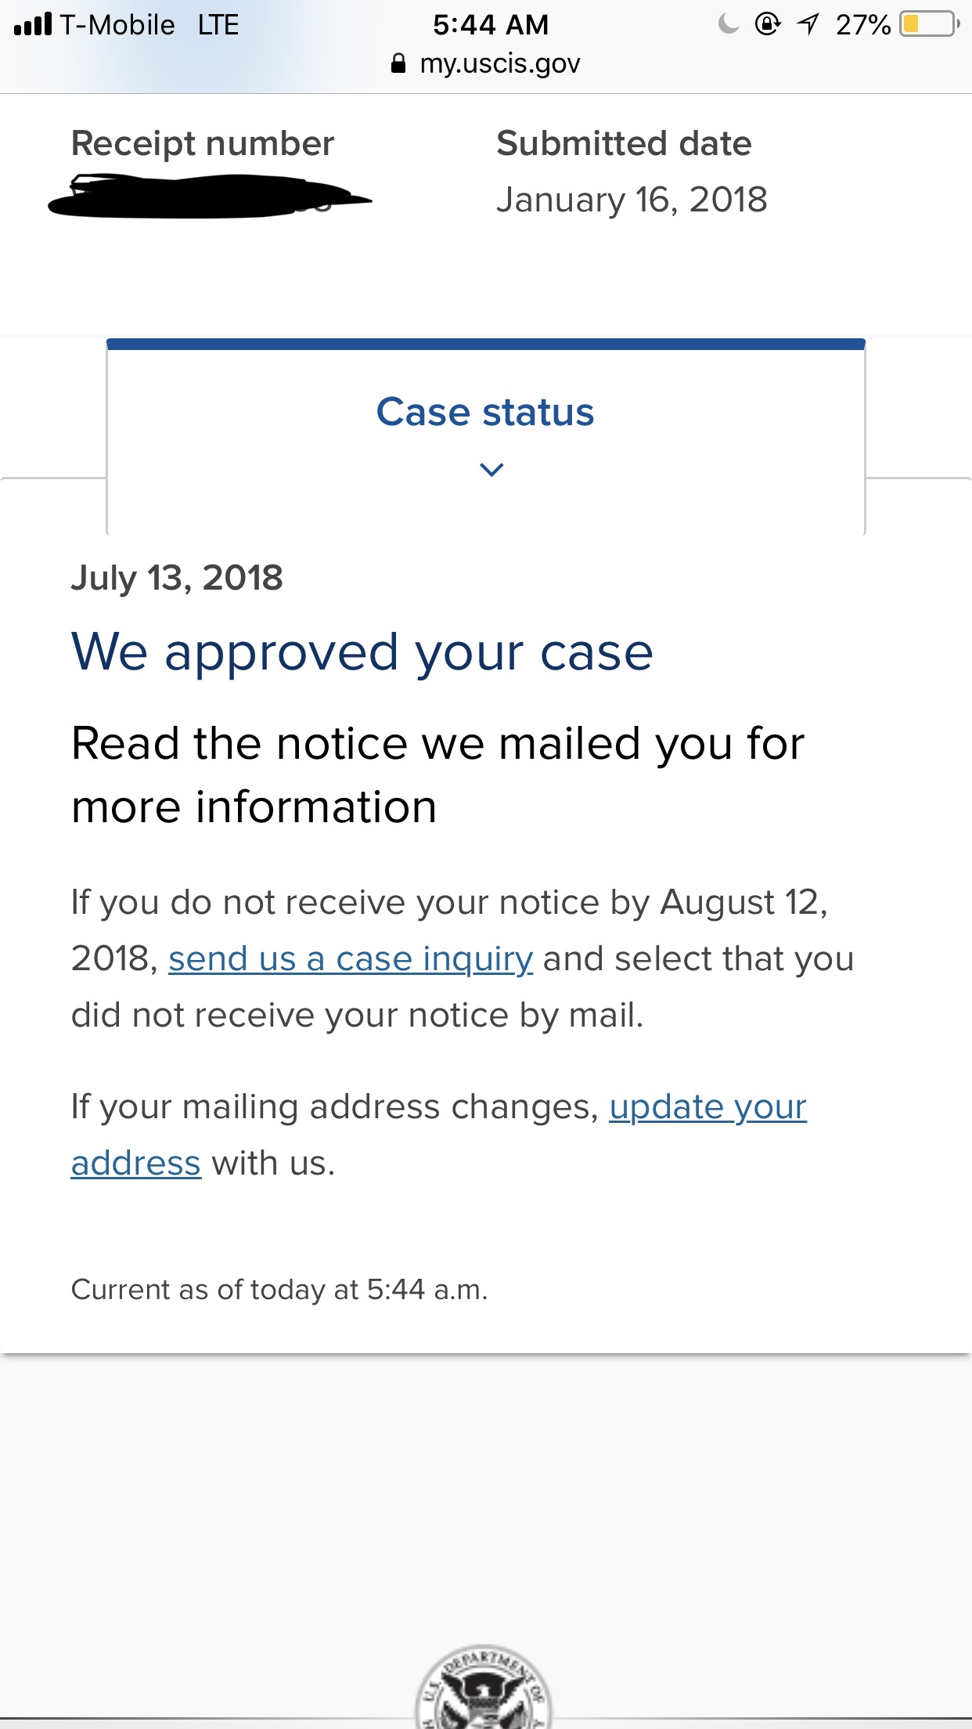Collapse the Case status chevron arrow
This screenshot has width=972, height=1729.
click(x=491, y=470)
